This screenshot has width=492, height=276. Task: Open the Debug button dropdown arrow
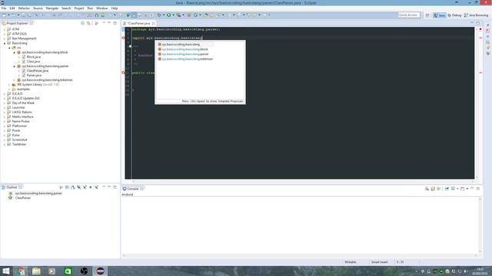(164, 15)
